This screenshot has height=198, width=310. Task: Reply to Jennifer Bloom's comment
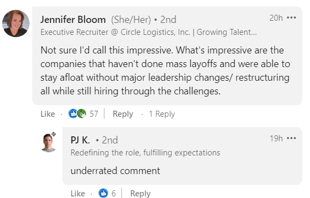123,114
